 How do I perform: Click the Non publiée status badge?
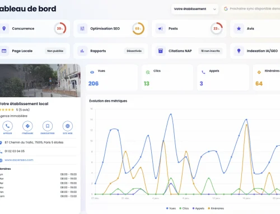(55, 51)
